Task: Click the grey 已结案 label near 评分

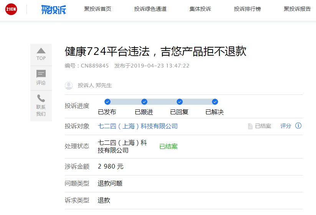Action: [263, 126]
